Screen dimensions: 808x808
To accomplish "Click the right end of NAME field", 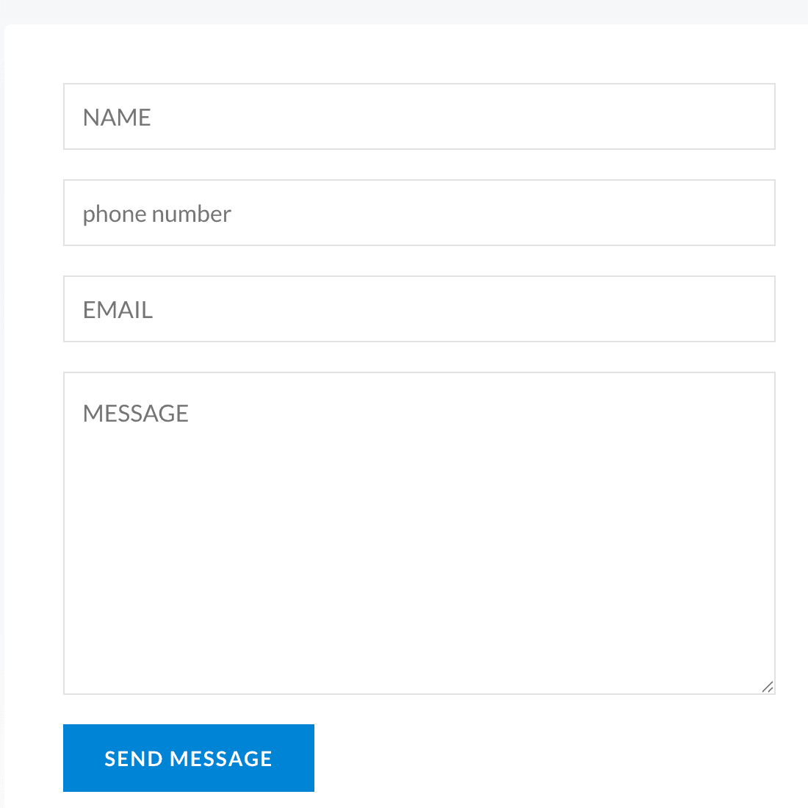I will click(742, 117).
